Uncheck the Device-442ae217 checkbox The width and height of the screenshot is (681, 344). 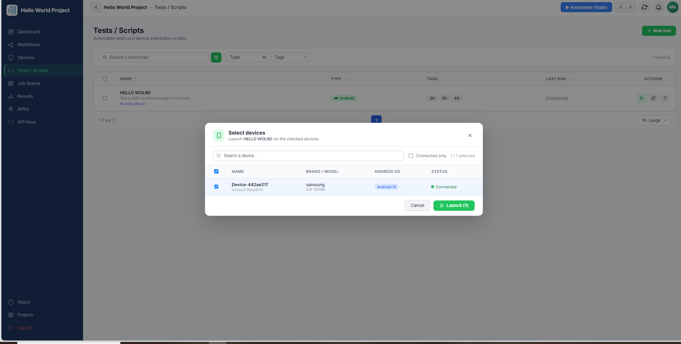[x=216, y=186]
